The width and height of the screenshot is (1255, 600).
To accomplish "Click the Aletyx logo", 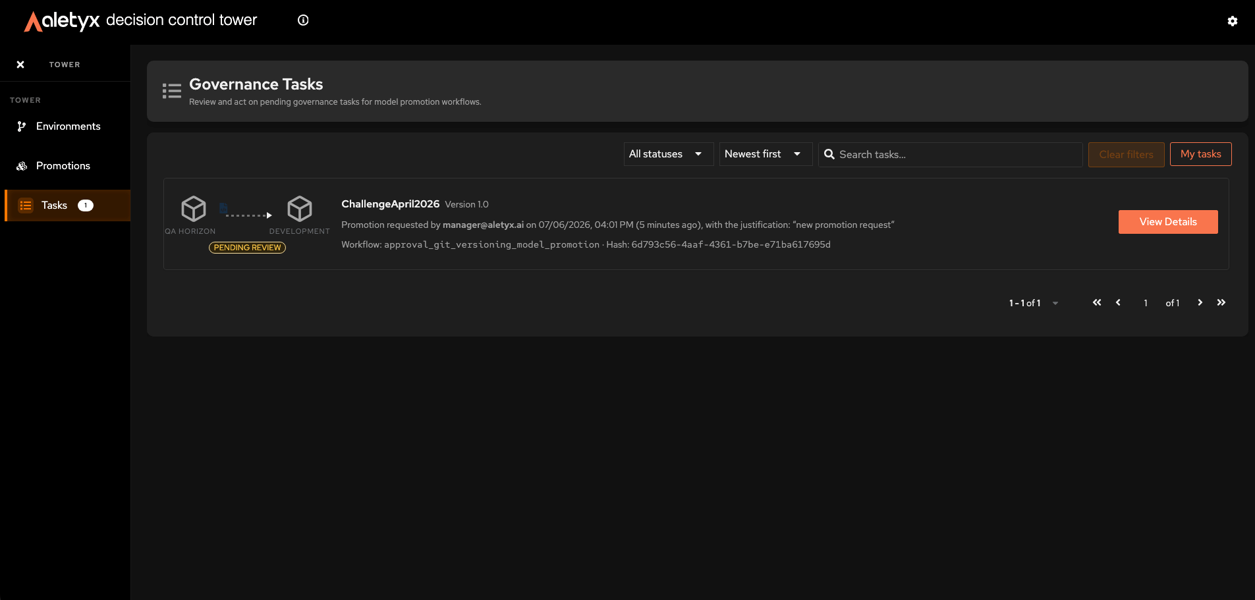I will click(62, 20).
